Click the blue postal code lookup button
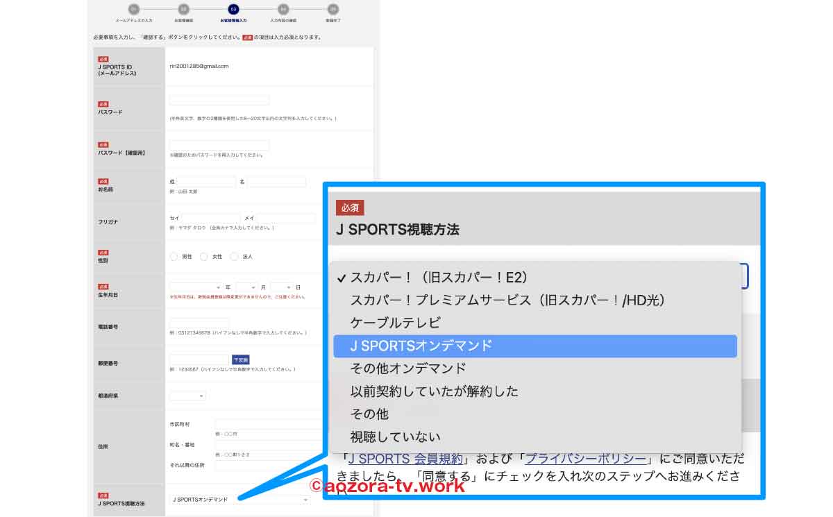The image size is (833, 517). click(x=240, y=359)
